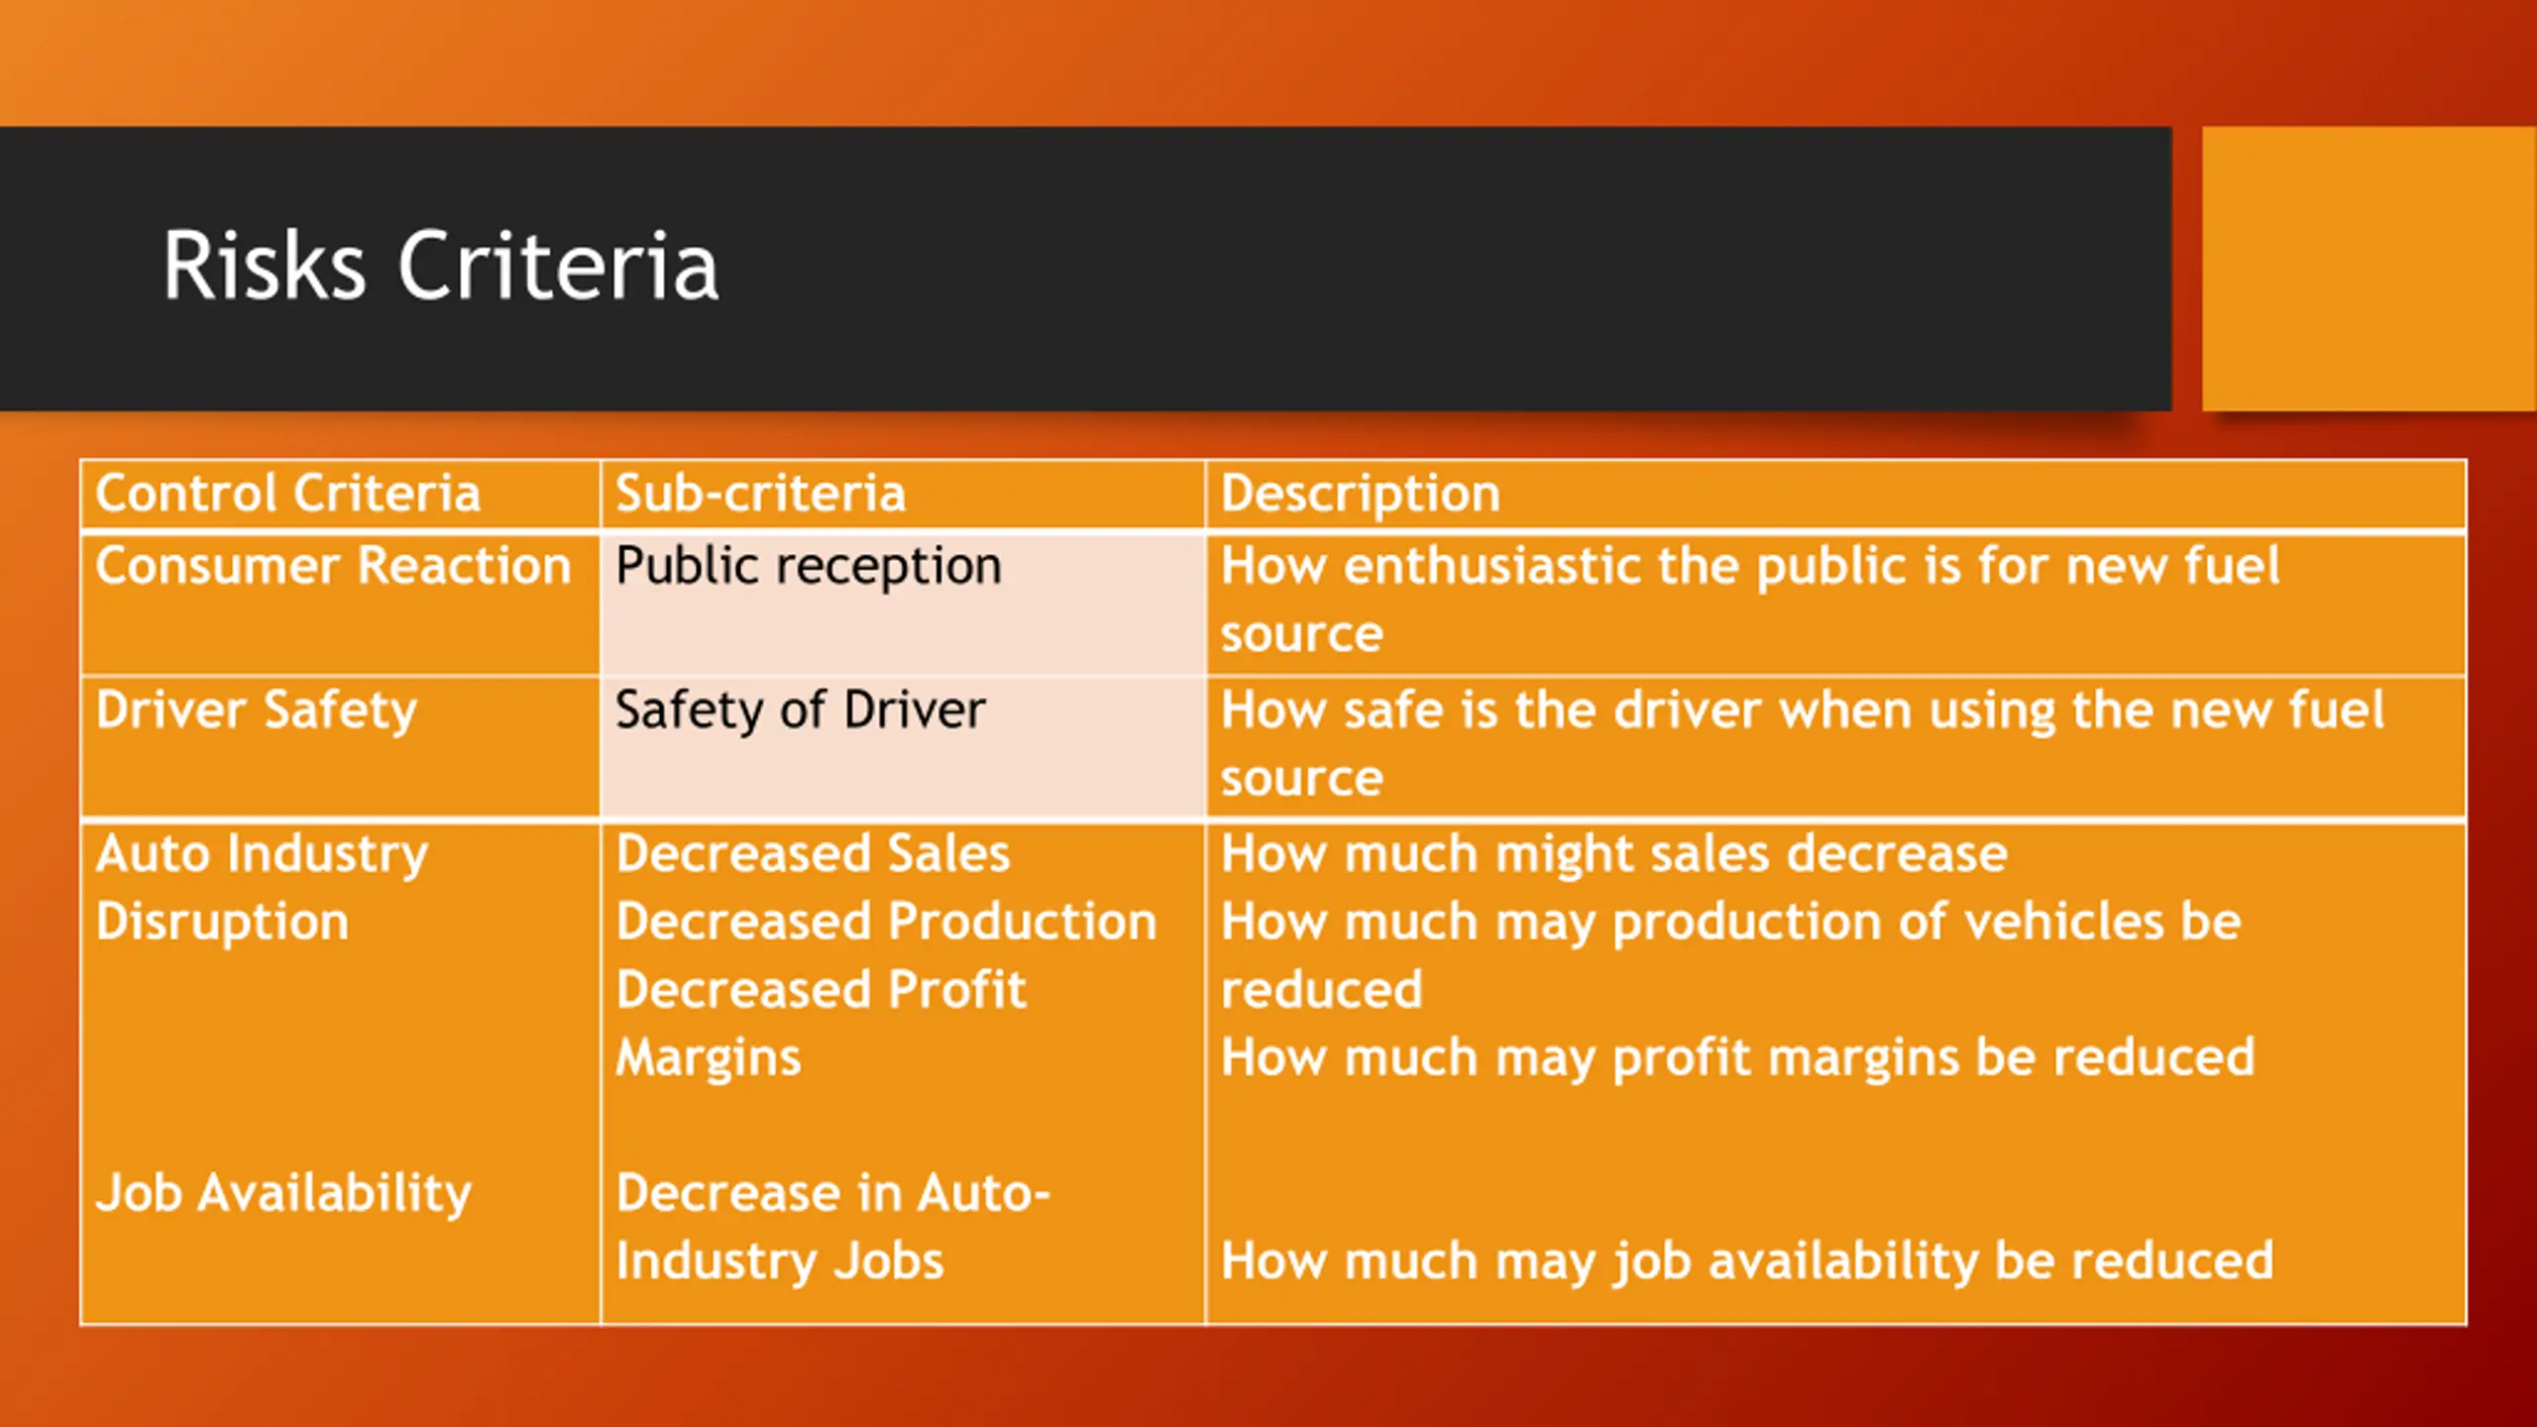Click the Risks Criteria slide title
This screenshot has height=1427, width=2537.
pyautogui.click(x=440, y=266)
